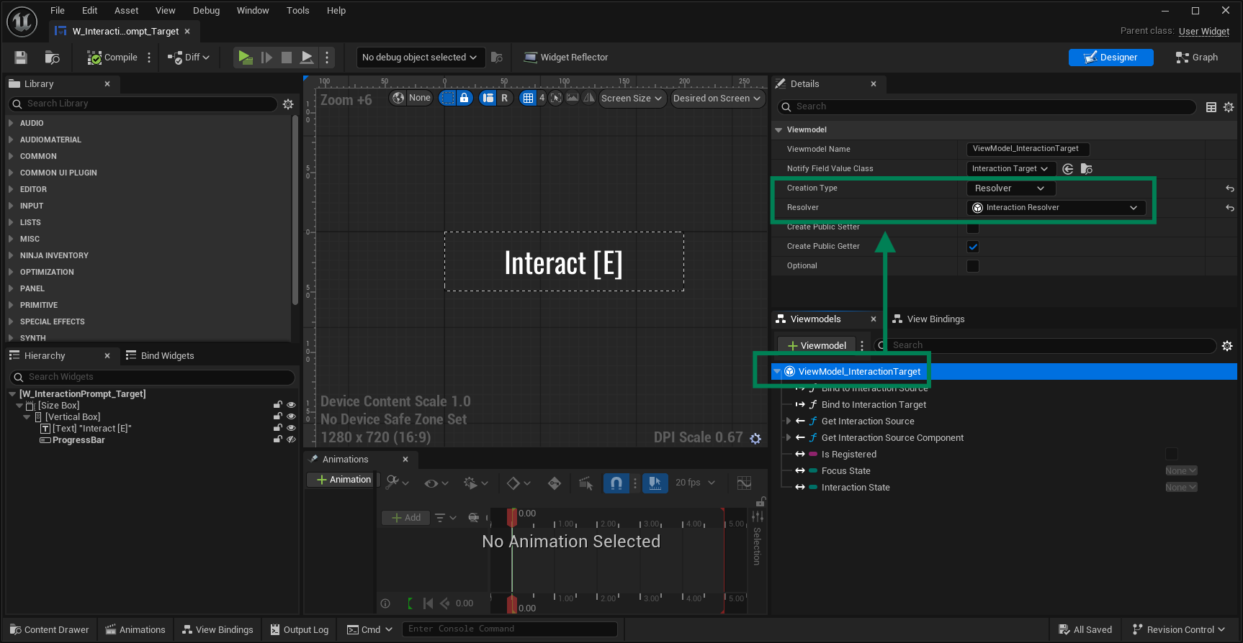Click the Library settings gear icon
Viewport: 1243px width, 643px height.
[x=288, y=104]
